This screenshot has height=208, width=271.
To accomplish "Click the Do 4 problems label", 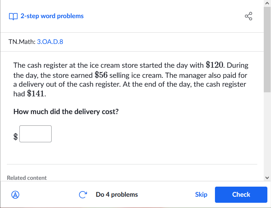I will click(117, 195).
